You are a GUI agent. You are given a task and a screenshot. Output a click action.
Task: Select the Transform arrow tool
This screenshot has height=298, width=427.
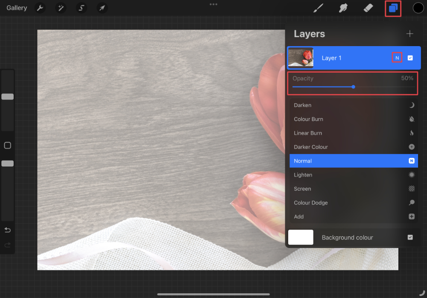click(102, 8)
